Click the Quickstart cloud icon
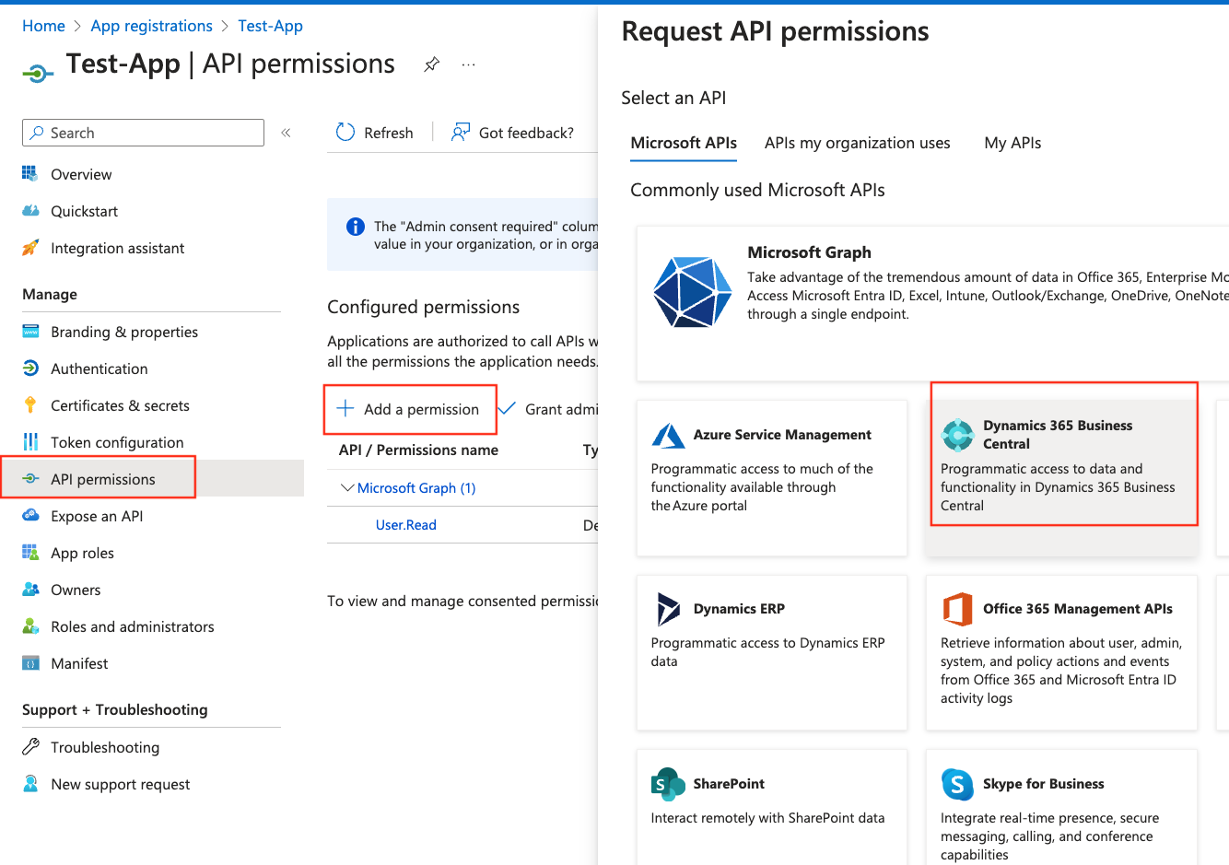 30,211
